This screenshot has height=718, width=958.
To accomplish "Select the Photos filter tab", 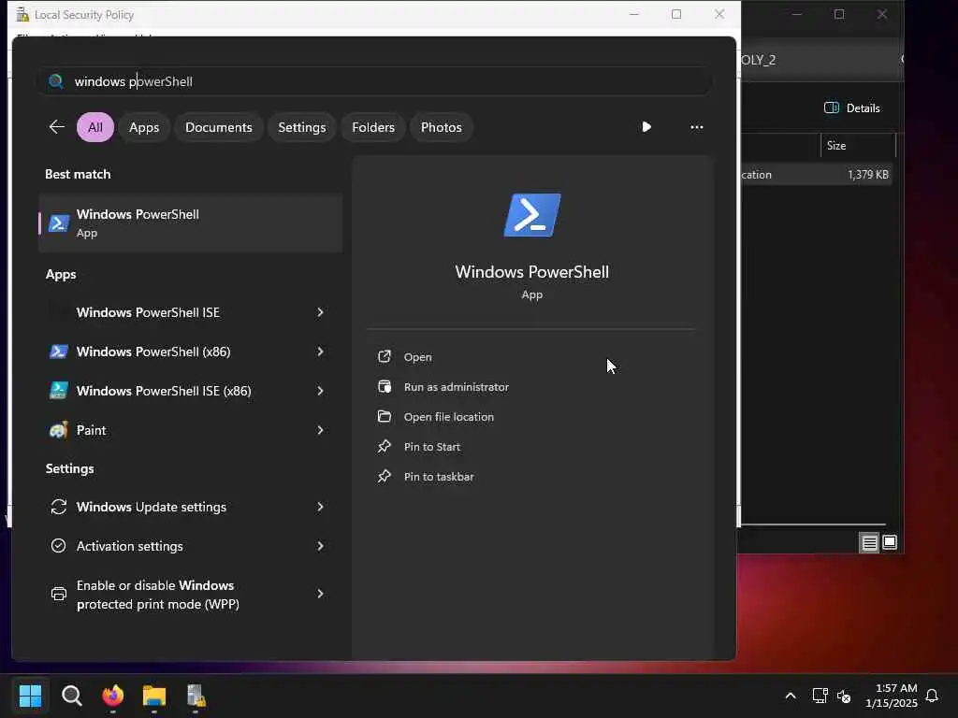I will point(442,127).
